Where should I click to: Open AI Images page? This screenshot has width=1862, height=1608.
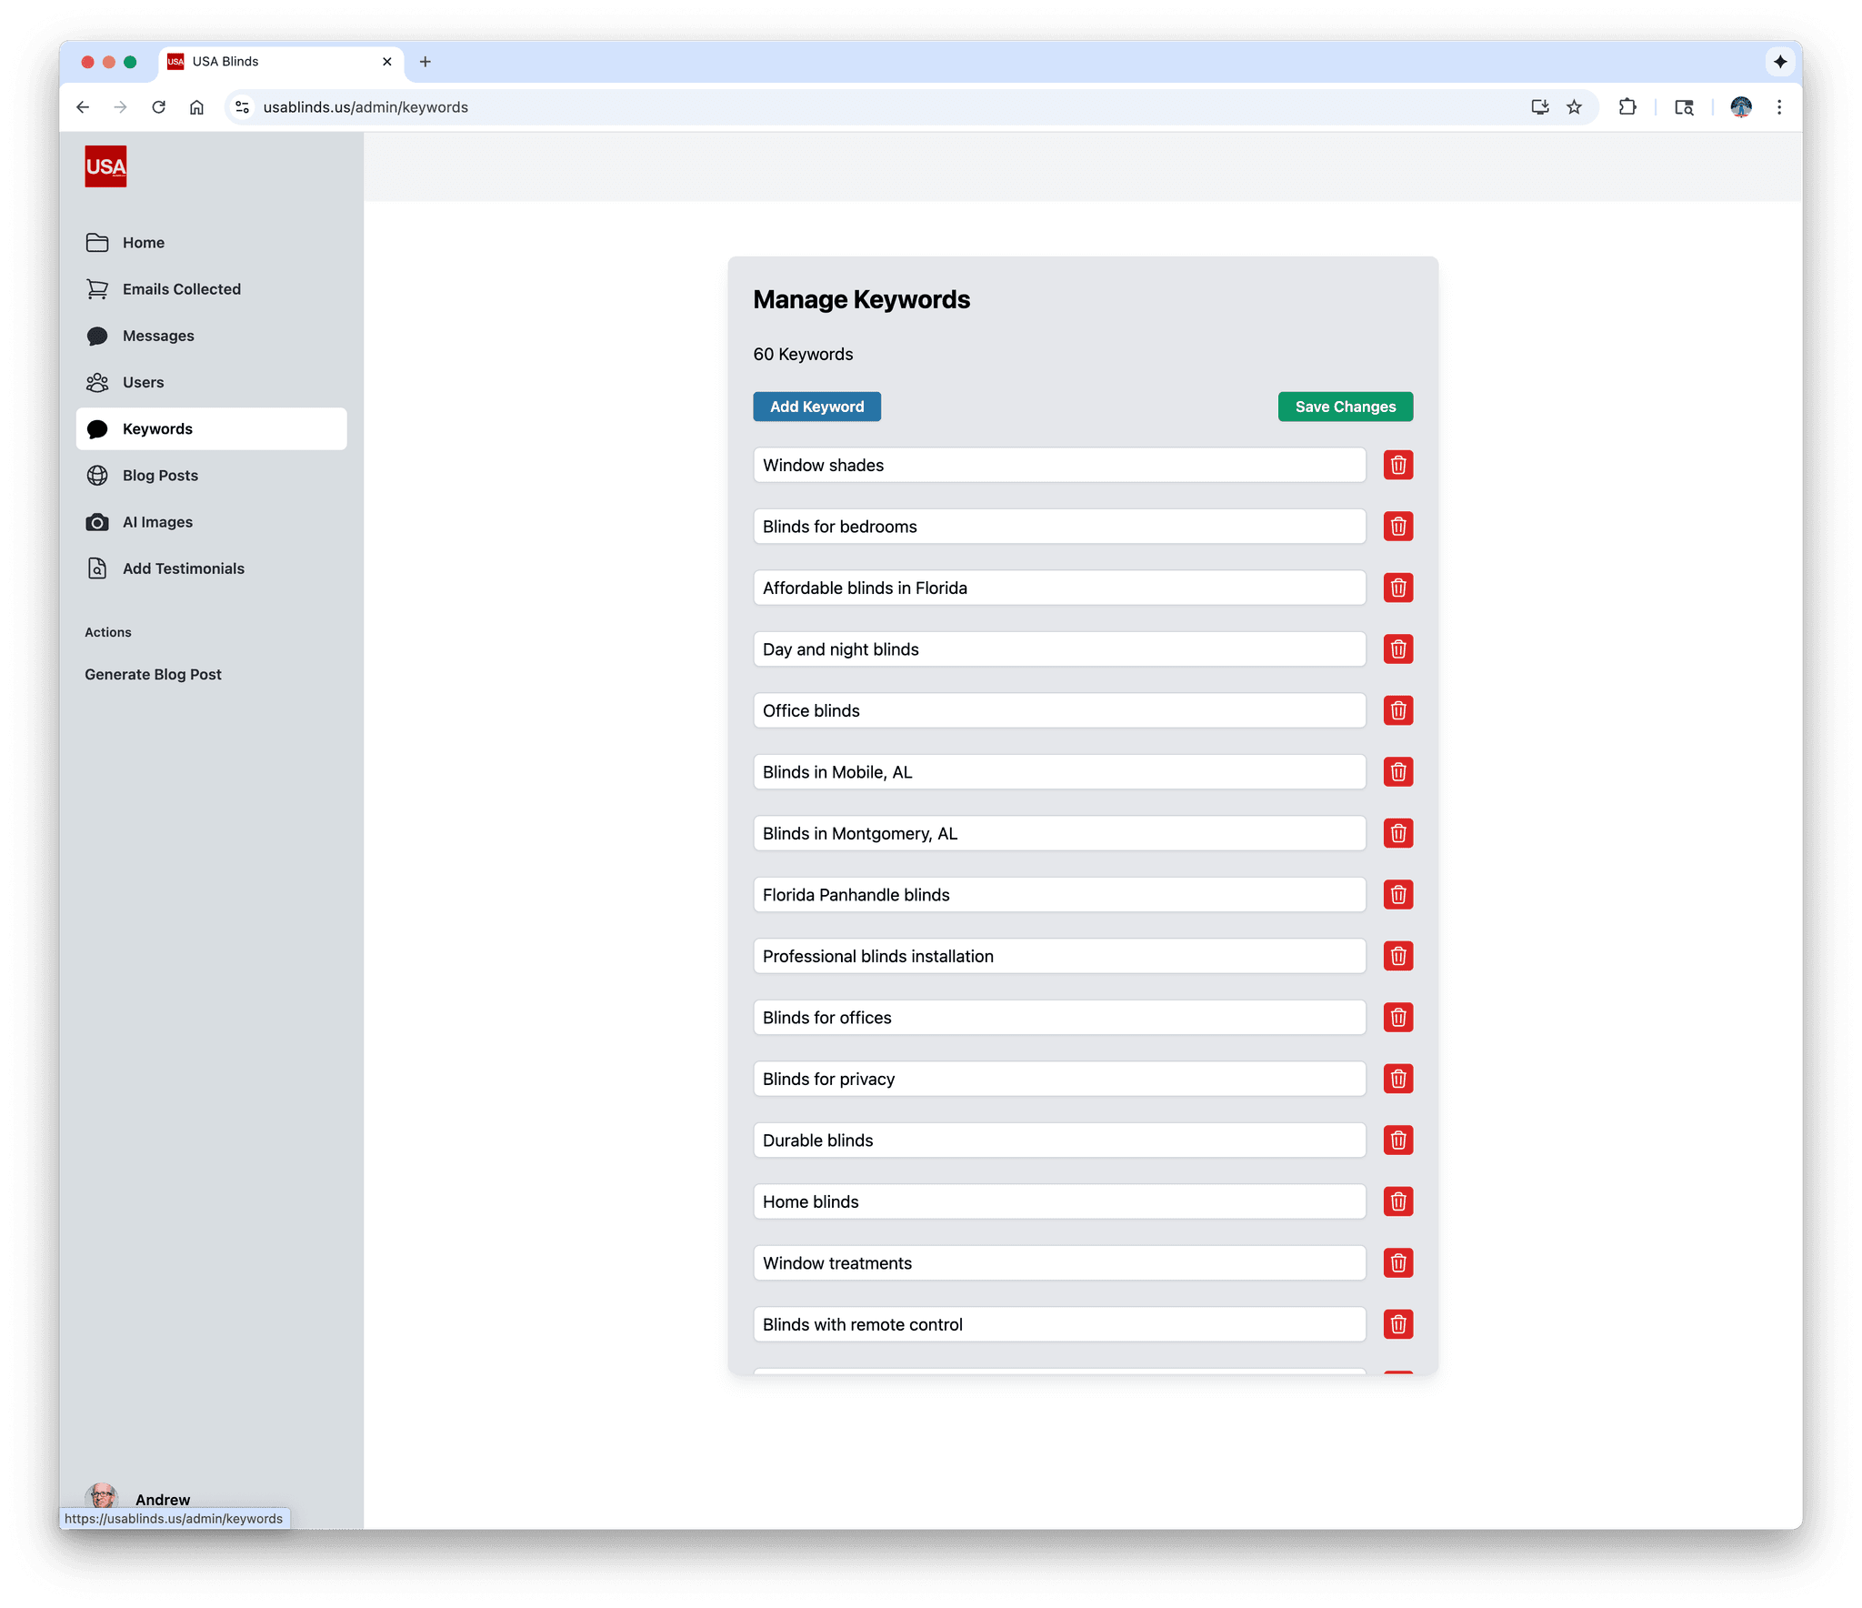(x=157, y=522)
